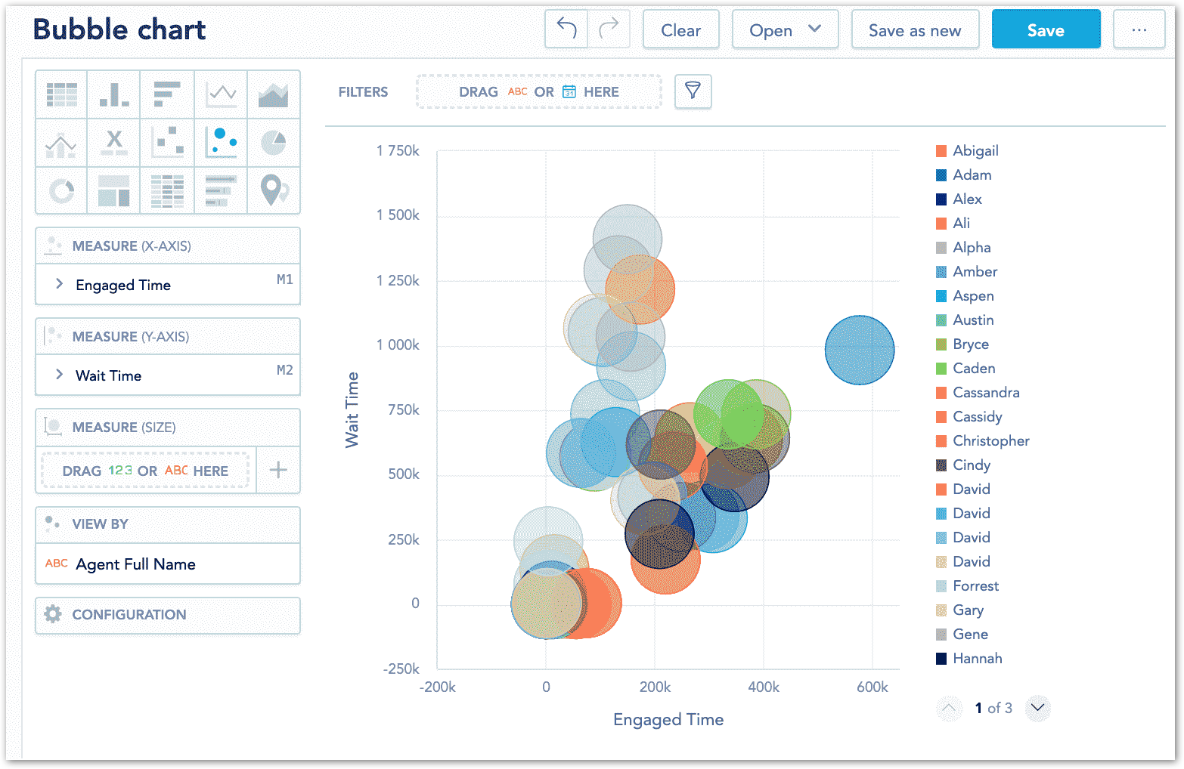Click Save as new
The width and height of the screenshot is (1184, 769).
coord(916,29)
